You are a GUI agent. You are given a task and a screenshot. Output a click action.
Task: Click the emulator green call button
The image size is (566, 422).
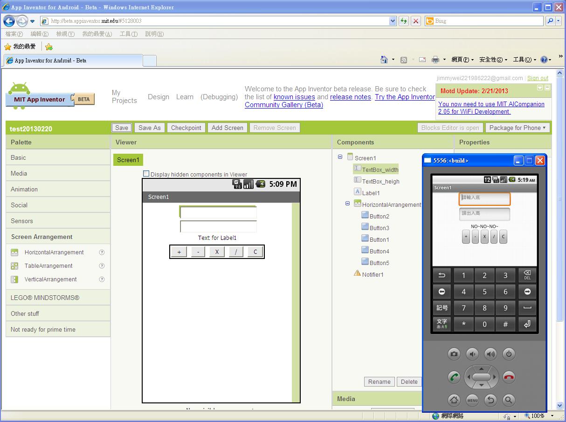coord(454,377)
